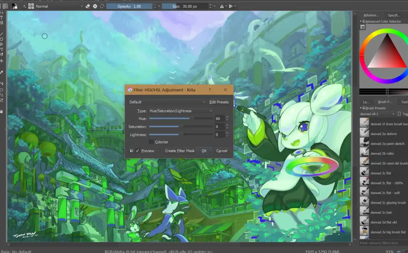Image resolution: width=408 pixels, height=253 pixels.
Task: Open the dropdown arrow next to Opacity
Action: 159,6
